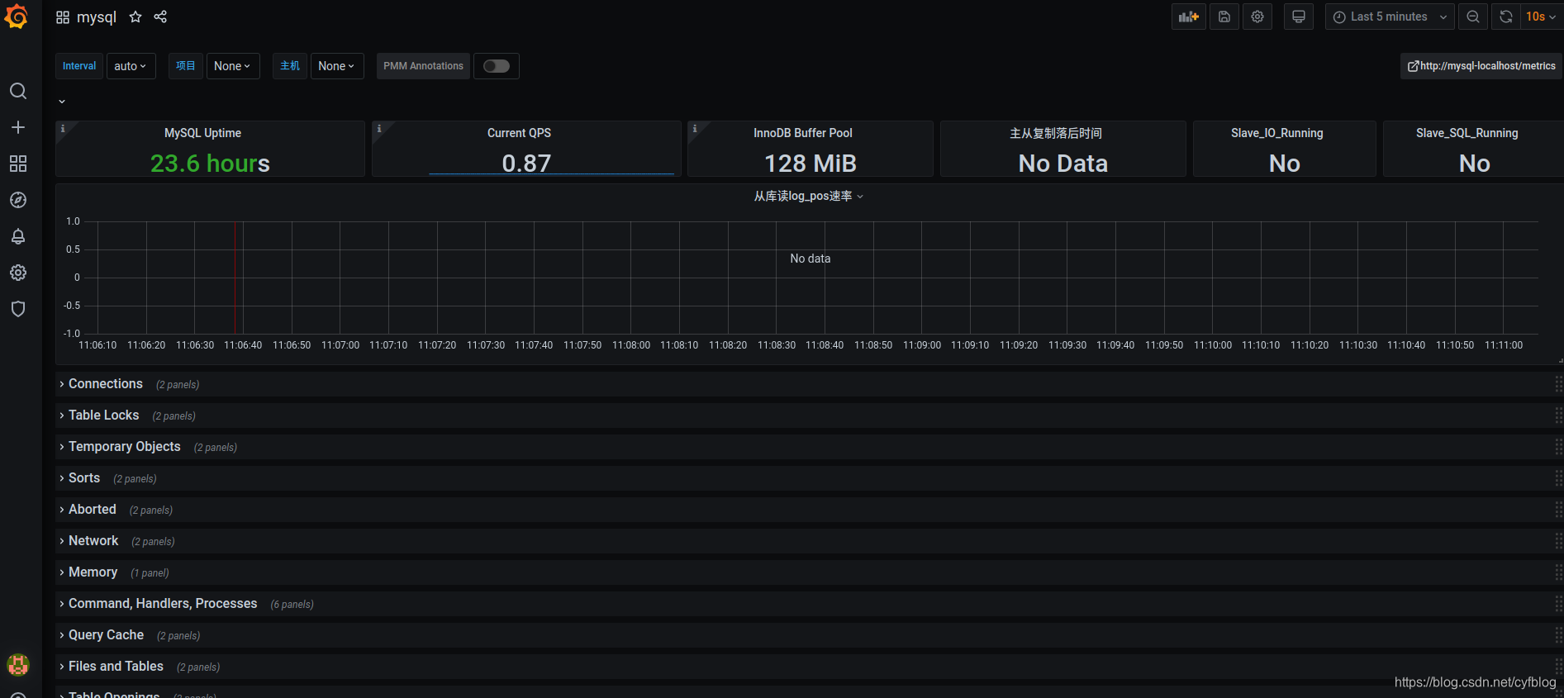Open the Last 5 minutes time picker
This screenshot has height=698, width=1564.
point(1390,17)
